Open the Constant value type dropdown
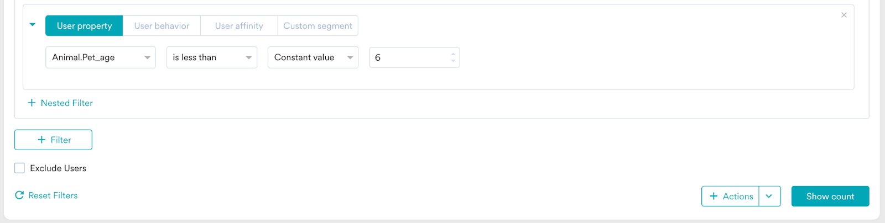Screen dimensions: 885x223 (313, 57)
